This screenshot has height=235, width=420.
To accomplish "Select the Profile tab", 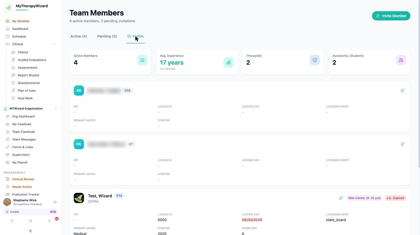I will [135, 36].
